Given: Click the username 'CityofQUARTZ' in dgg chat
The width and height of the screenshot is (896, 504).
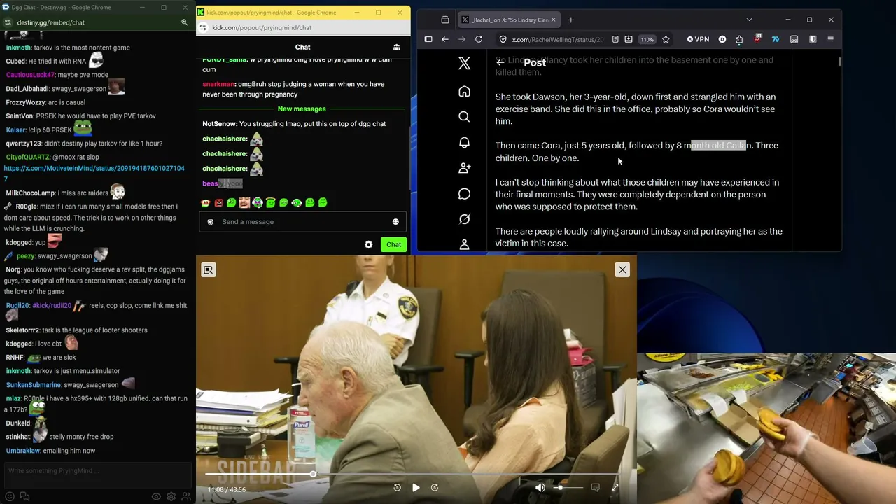Looking at the screenshot, I should (x=28, y=157).
